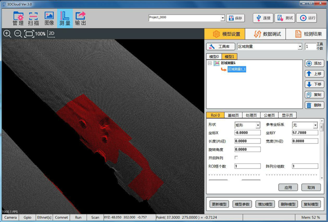Viewport: 328px width, 222px height.
Task: Click the 测试 test button
Action: coord(285,18)
